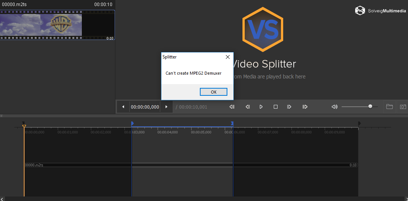Click the total duration 00:00:10,001 text
Viewport: 408px width, 201px height.
pyautogui.click(x=193, y=107)
